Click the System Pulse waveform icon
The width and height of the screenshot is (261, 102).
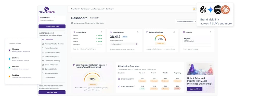pos(75,32)
